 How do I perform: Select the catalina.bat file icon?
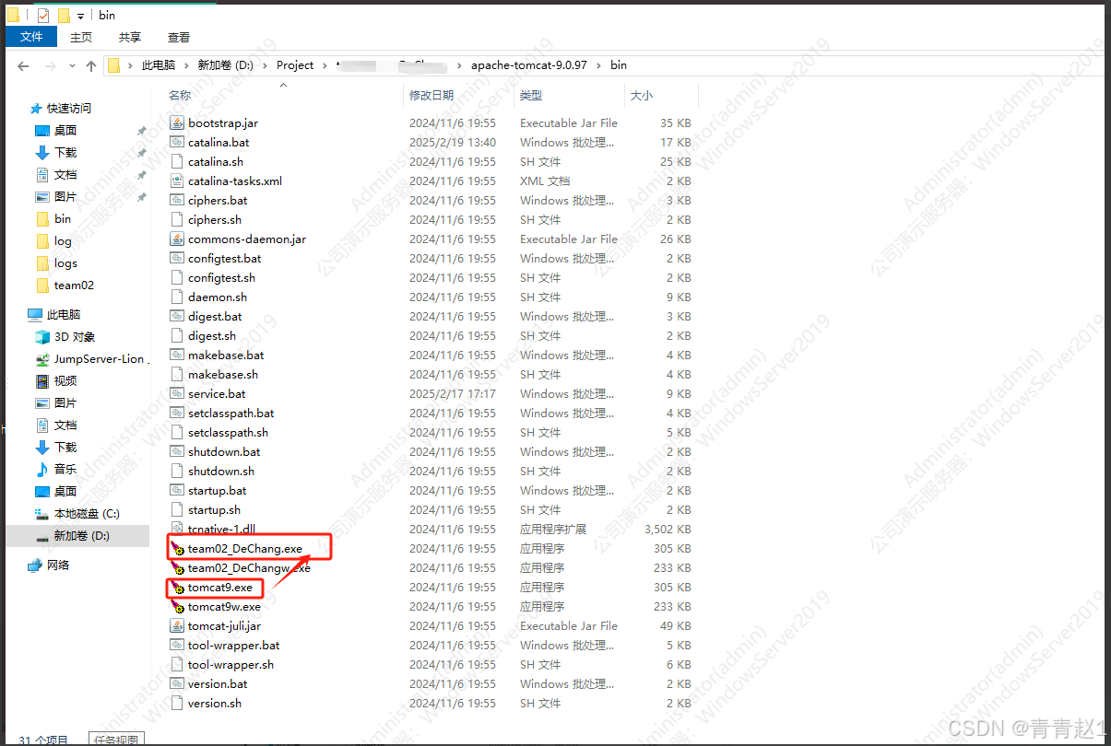(x=178, y=142)
